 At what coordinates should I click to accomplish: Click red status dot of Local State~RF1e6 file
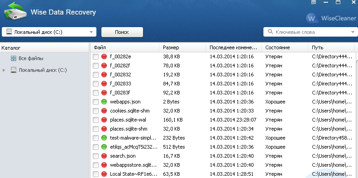pos(104,174)
